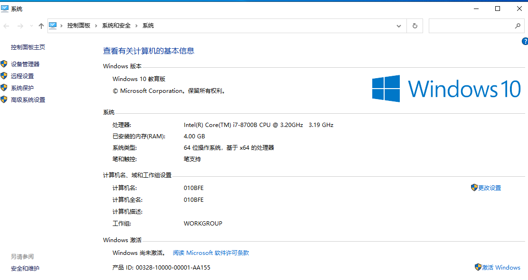Open help via the blue question mark
528x280 pixels.
point(525,41)
